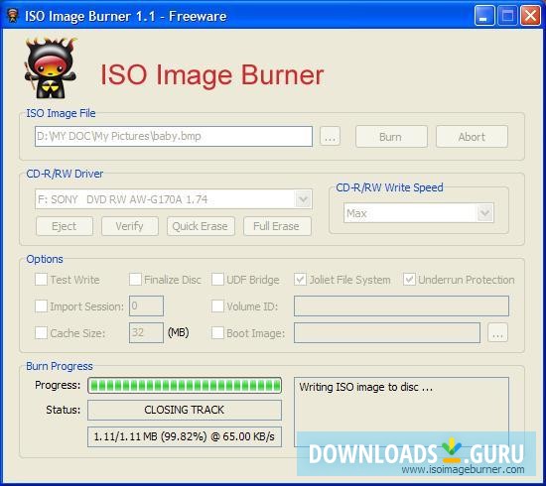Uncheck the Underrun Protection checkbox
This screenshot has width=546, height=486.
point(409,280)
